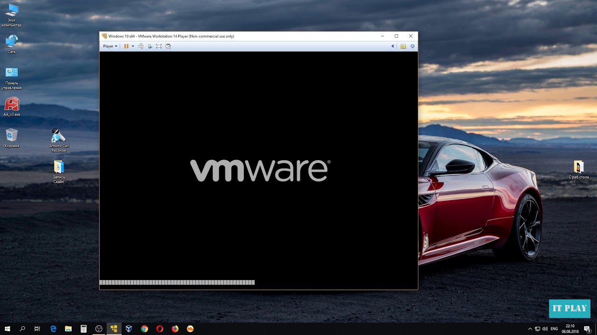Open taskbar search magnifier

(x=22, y=328)
